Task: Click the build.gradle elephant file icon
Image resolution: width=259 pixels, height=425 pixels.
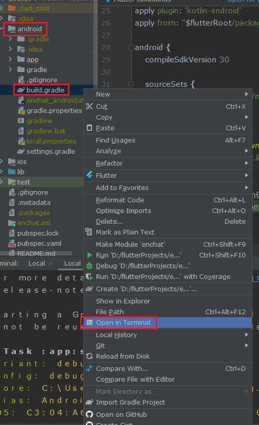Action: coord(21,90)
